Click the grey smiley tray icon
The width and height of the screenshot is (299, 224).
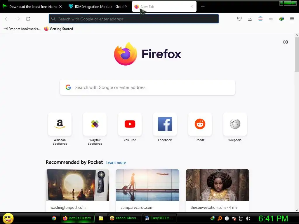pyautogui.click(x=227, y=218)
